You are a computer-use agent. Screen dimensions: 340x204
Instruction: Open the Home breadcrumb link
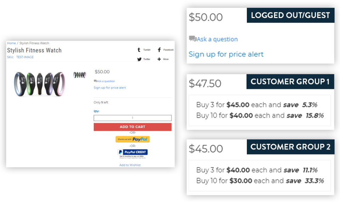[x=11, y=43]
